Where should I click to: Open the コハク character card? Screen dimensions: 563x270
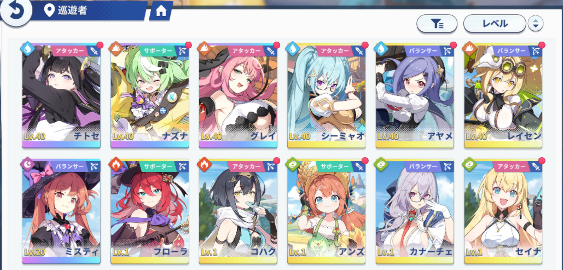[x=238, y=211]
